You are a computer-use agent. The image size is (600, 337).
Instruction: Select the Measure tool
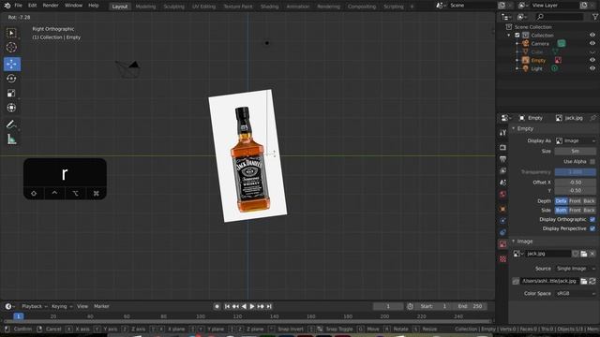pos(11,139)
